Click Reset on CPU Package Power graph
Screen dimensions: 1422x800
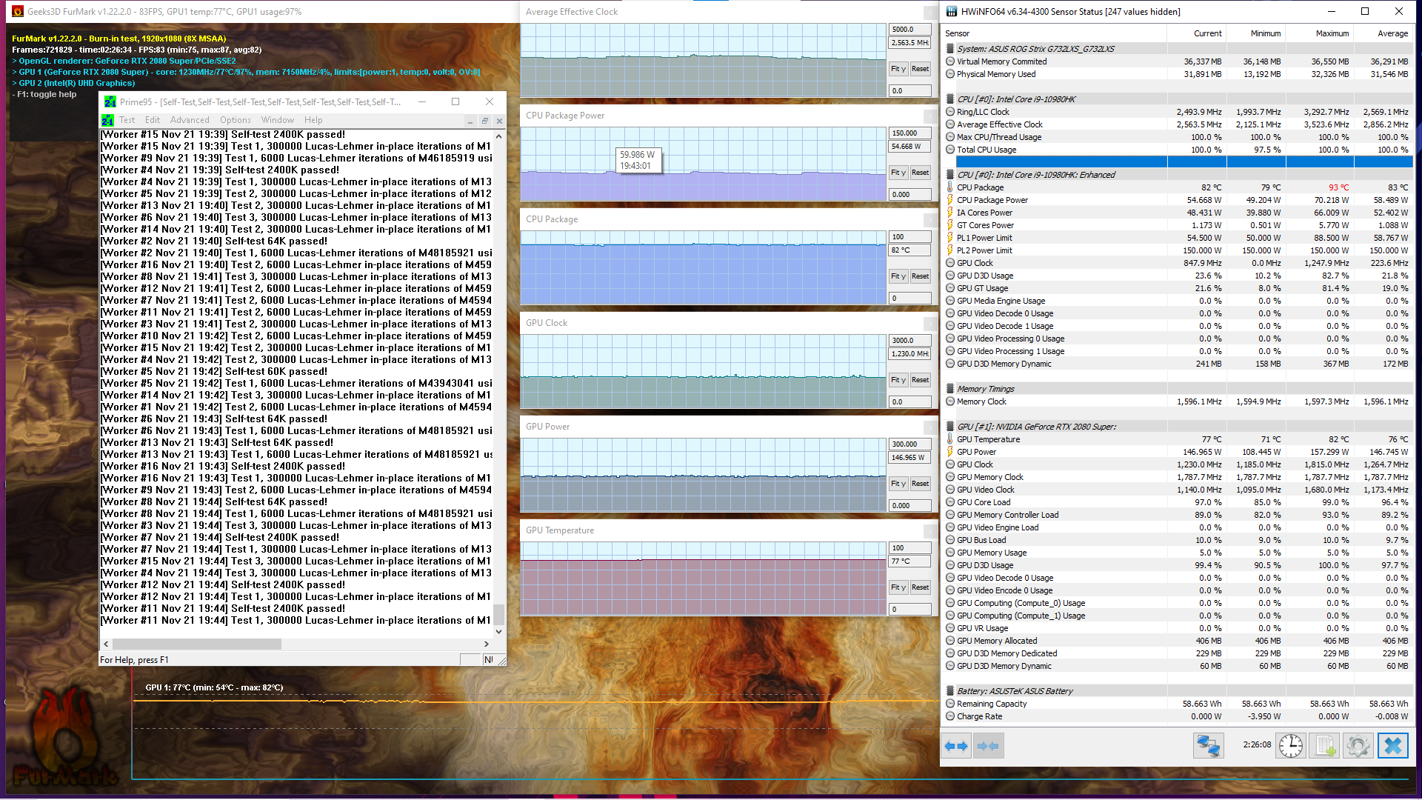click(920, 173)
